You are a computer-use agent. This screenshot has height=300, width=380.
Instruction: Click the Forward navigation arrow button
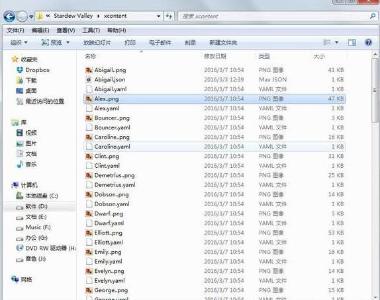coord(23,17)
